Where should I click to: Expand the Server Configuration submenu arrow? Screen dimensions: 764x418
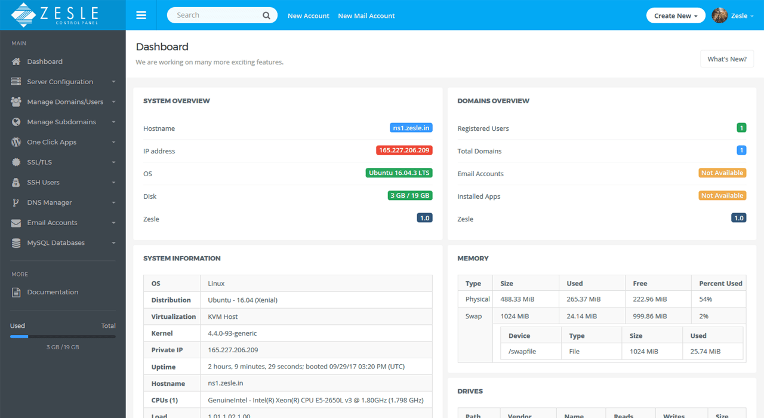113,82
